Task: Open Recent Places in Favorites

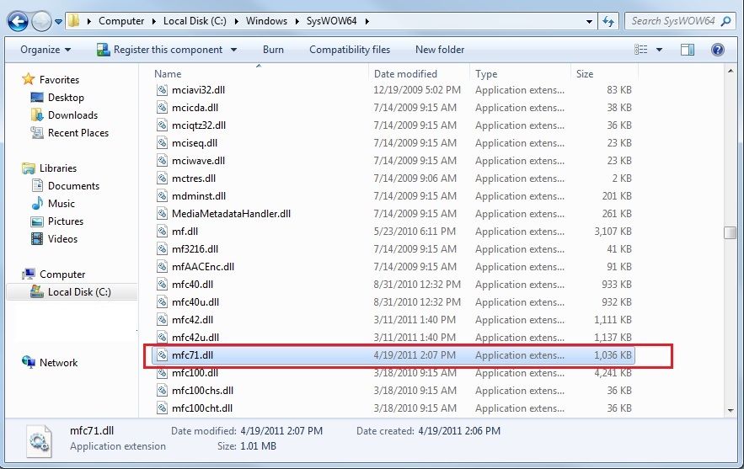Action: (78, 133)
